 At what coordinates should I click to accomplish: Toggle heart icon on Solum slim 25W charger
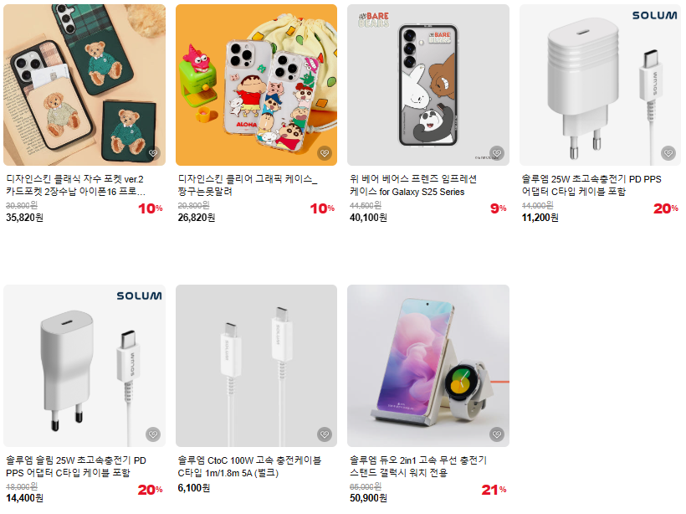[x=153, y=434]
